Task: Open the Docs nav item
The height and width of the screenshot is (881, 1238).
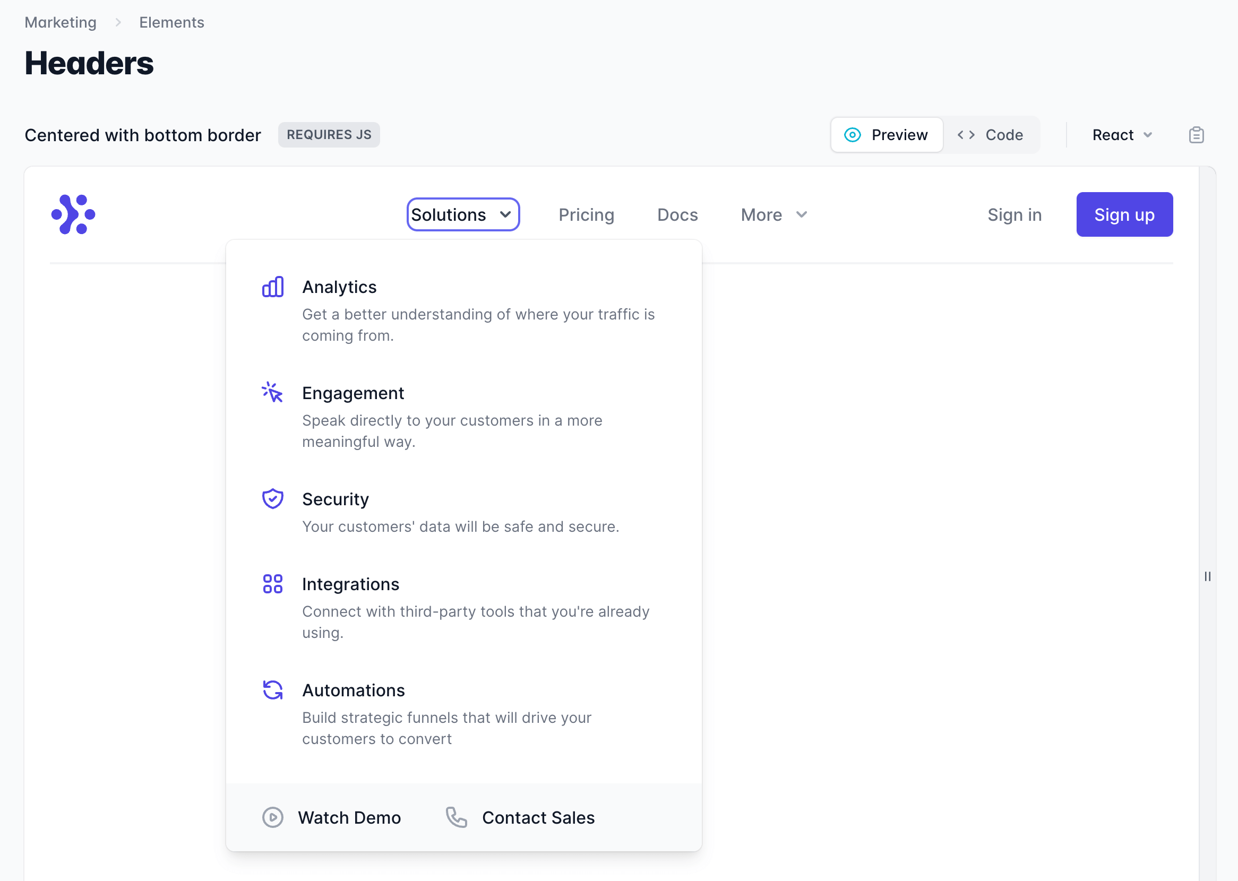Action: 677,215
